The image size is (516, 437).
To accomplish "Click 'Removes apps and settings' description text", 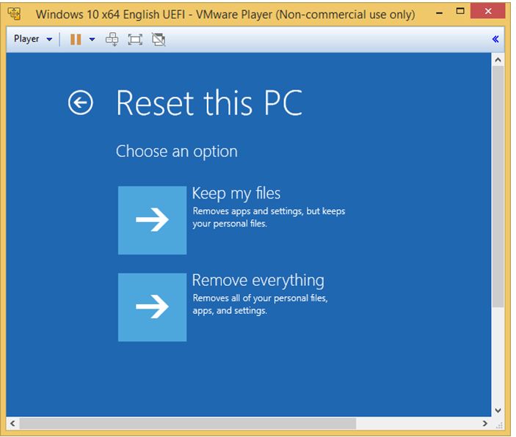I will pos(269,217).
